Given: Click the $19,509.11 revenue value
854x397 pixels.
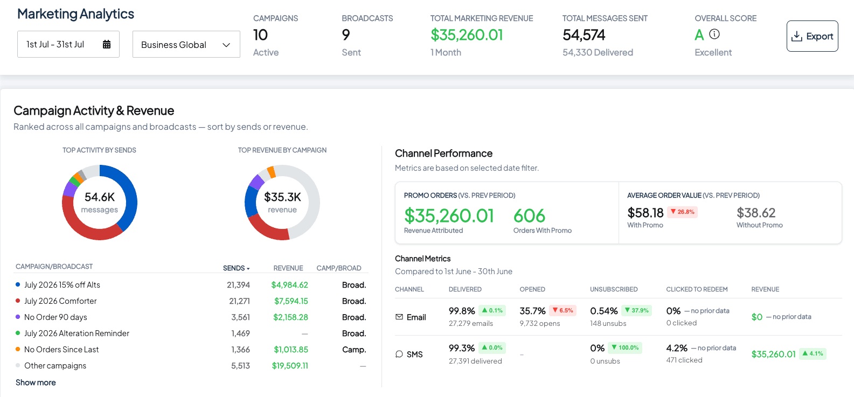Looking at the screenshot, I should click(290, 366).
